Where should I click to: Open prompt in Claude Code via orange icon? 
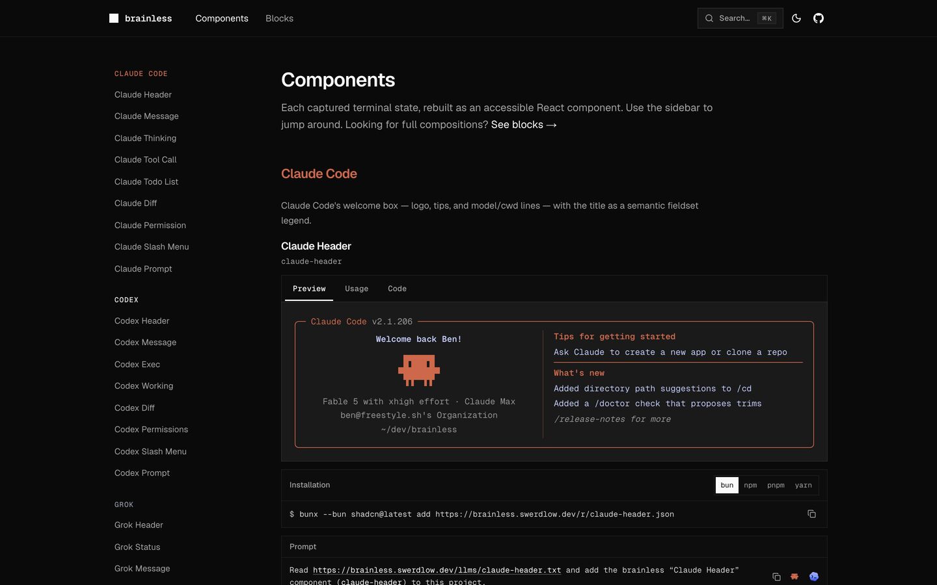[794, 577]
